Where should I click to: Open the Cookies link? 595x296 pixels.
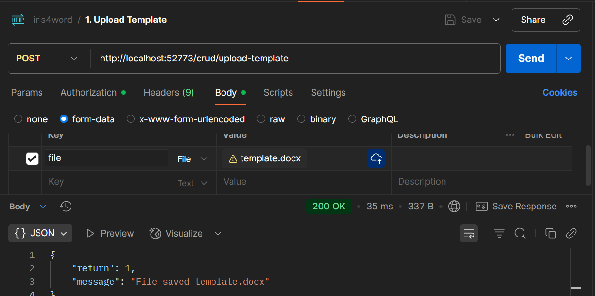560,92
